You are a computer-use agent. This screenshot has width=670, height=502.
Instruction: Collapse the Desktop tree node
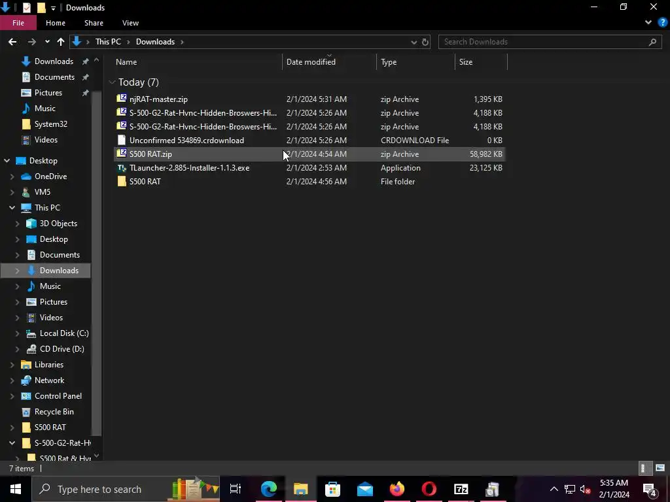tap(7, 161)
